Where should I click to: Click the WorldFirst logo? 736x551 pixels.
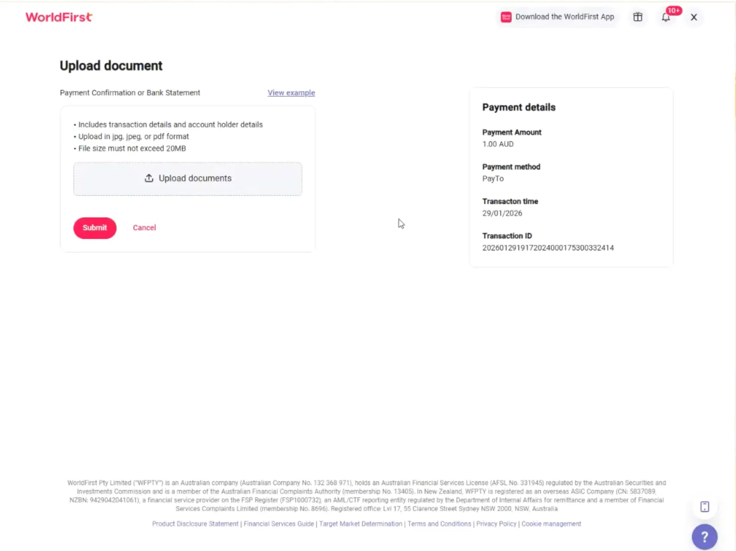(x=59, y=17)
